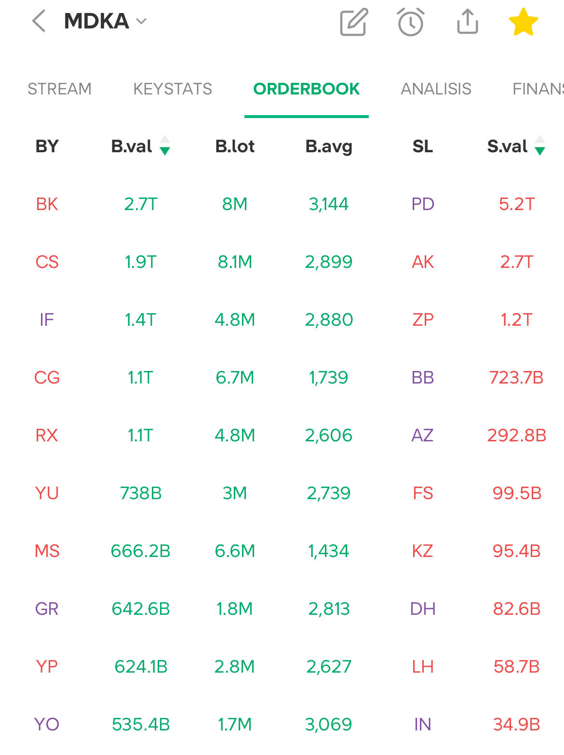The height and width of the screenshot is (755, 564).
Task: Tap seller broker code AK
Action: pyautogui.click(x=423, y=262)
